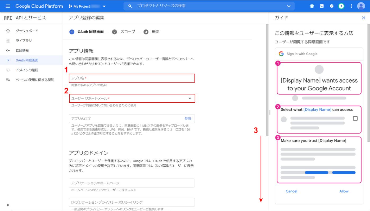
Task: Select step 1 OAuth 同意画面
Action: point(87,32)
